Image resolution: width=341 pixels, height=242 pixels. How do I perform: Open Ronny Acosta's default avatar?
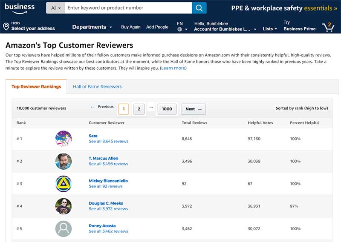coord(64,229)
